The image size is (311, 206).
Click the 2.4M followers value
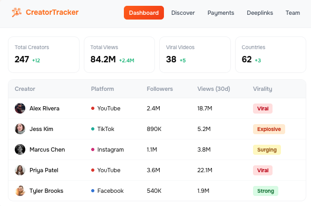pyautogui.click(x=153, y=108)
